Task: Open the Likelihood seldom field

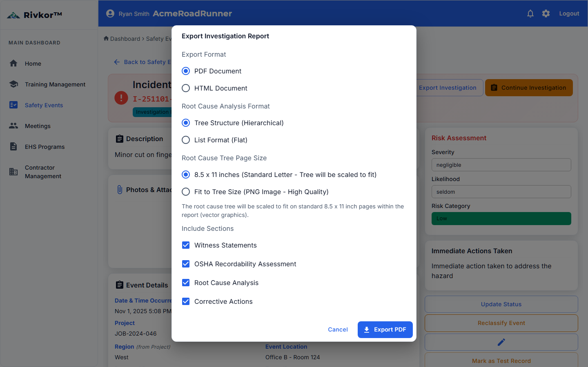Action: [x=501, y=192]
